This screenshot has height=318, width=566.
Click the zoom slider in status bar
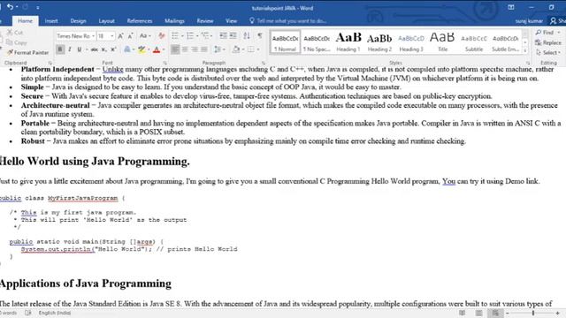(x=532, y=314)
